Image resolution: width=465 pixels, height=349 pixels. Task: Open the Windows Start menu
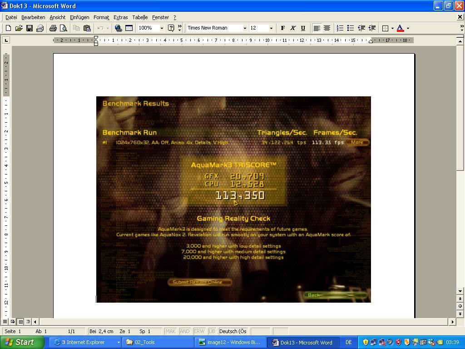point(22,343)
